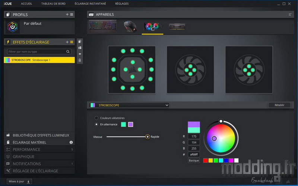Pick the yellow preset color swatch
Screen dimensions: 298x186
(x=210, y=160)
